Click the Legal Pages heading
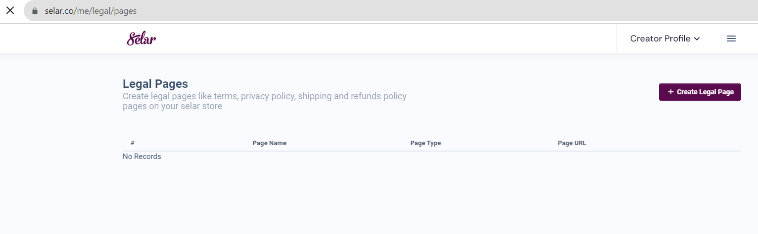The width and height of the screenshot is (758, 234). click(x=155, y=84)
